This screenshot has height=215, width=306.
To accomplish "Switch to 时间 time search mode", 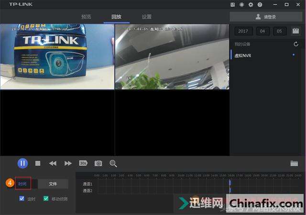I will tap(23, 183).
